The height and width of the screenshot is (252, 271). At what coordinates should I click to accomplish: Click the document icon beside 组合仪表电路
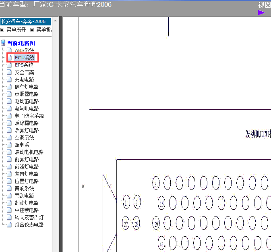pos(9,225)
